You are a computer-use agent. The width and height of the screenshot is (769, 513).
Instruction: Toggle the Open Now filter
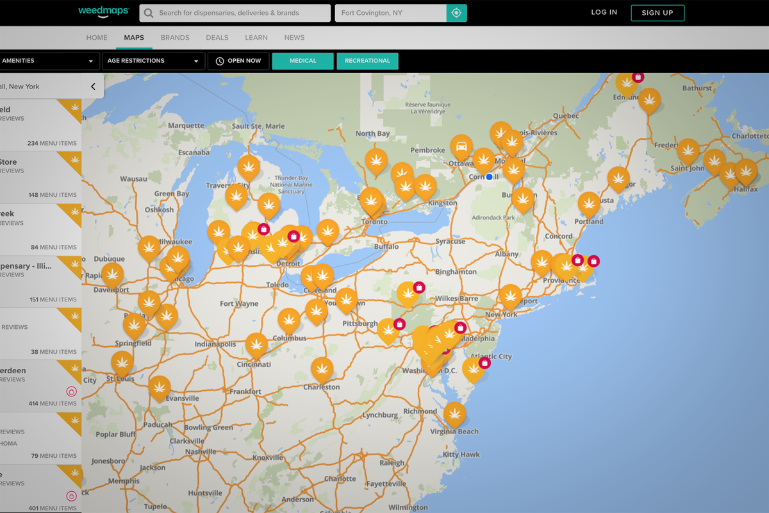238,61
